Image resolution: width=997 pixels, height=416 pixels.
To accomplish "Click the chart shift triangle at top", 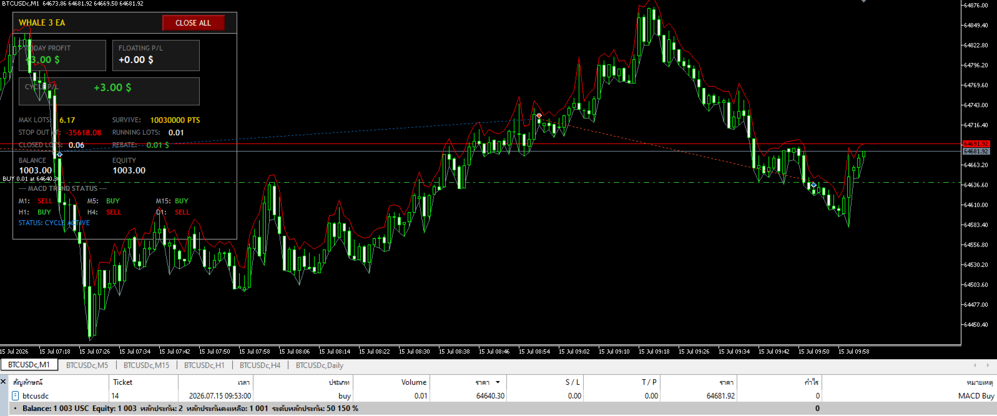I will pos(863,1).
